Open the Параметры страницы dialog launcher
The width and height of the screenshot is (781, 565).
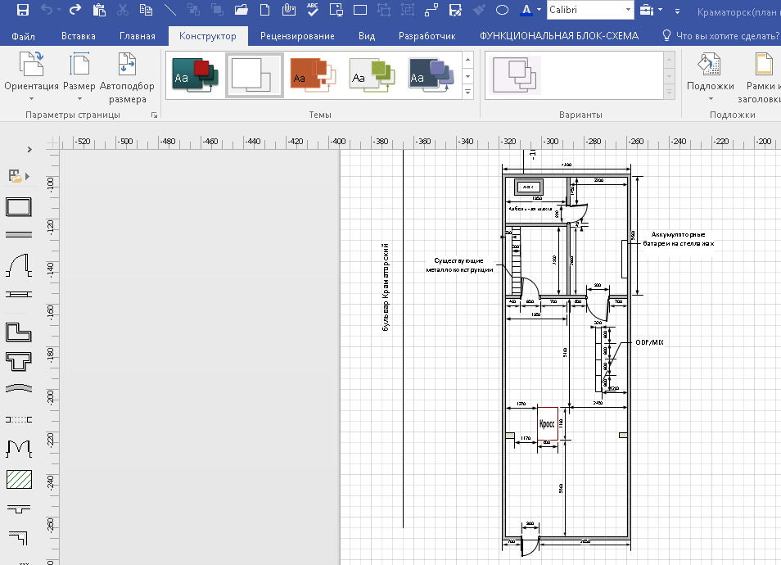[155, 115]
